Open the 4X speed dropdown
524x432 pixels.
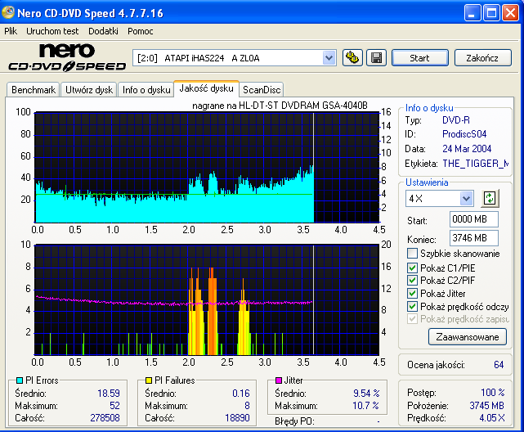(x=466, y=199)
